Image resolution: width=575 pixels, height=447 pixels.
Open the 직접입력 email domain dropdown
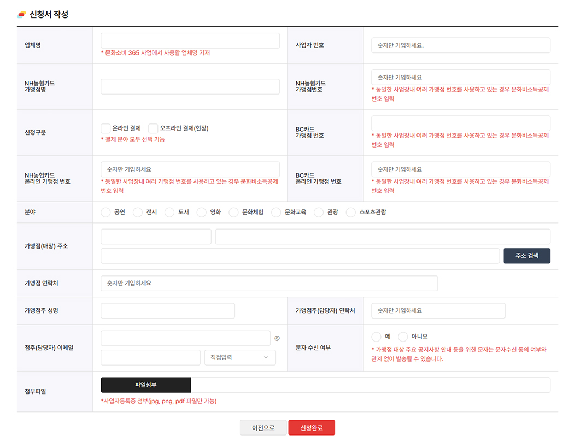(240, 357)
